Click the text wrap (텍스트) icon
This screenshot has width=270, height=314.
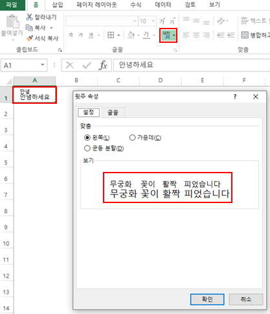pyautogui.click(x=245, y=21)
